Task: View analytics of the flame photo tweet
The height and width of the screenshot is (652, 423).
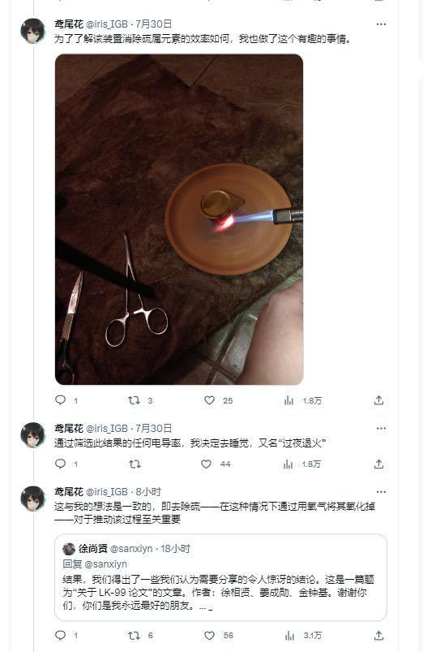Action: coord(288,400)
